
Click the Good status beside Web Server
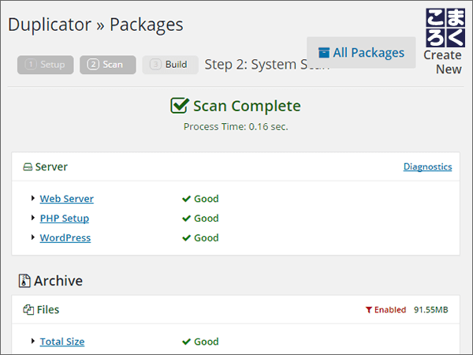(x=207, y=199)
